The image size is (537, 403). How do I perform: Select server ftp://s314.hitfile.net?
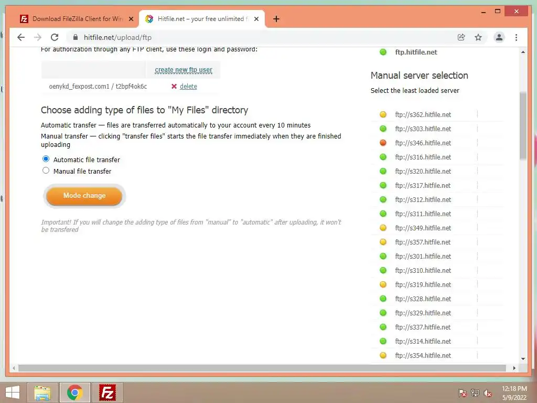pos(423,341)
